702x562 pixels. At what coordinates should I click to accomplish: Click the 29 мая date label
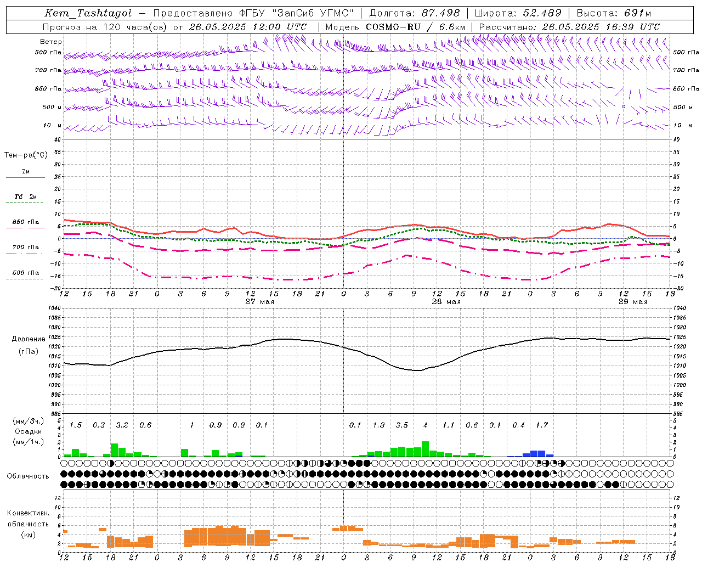coord(632,302)
